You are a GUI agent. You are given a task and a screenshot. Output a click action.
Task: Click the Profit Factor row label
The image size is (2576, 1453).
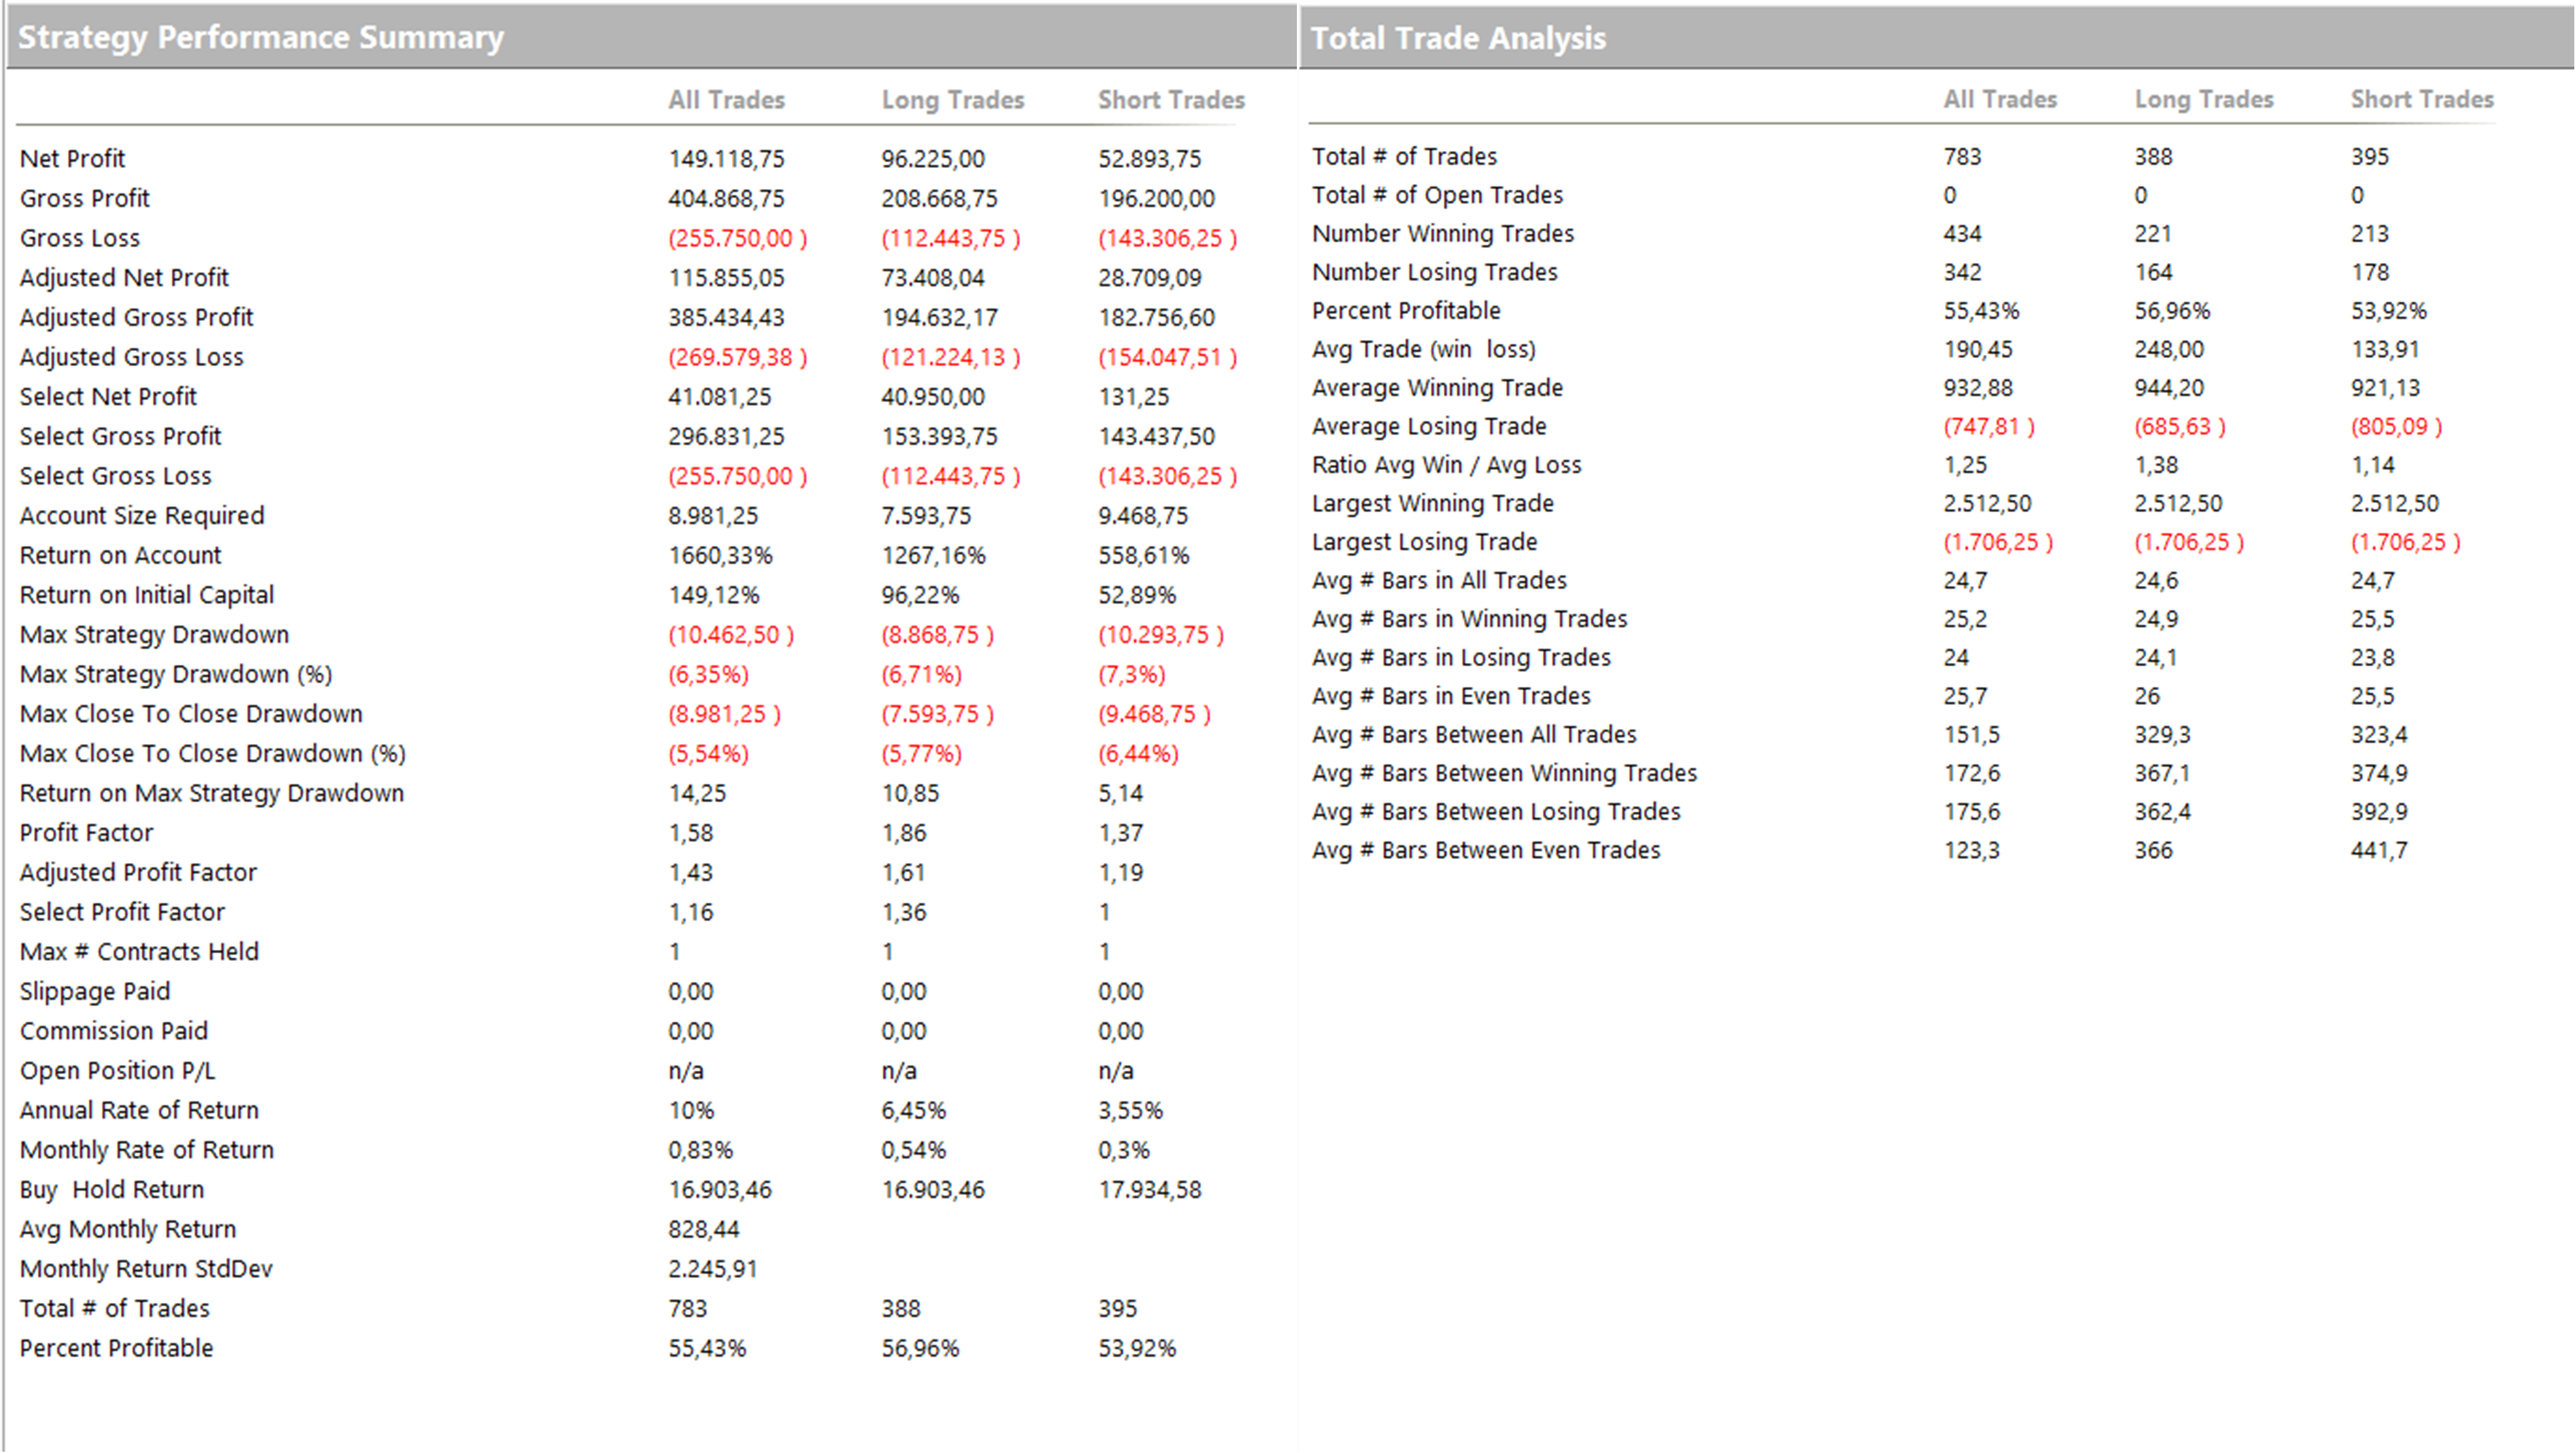coord(87,832)
